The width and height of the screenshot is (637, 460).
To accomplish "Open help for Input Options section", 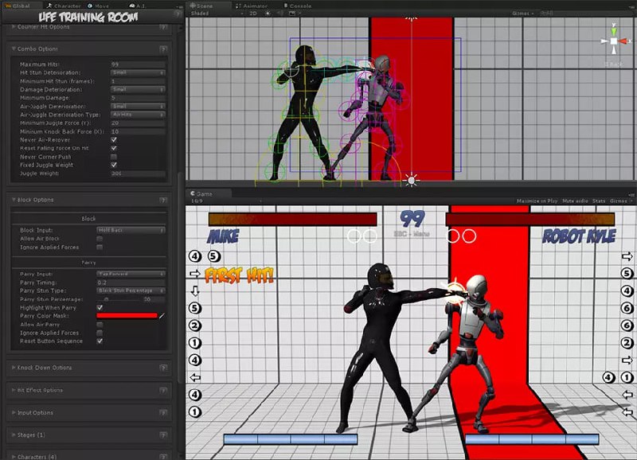I will pyautogui.click(x=162, y=413).
